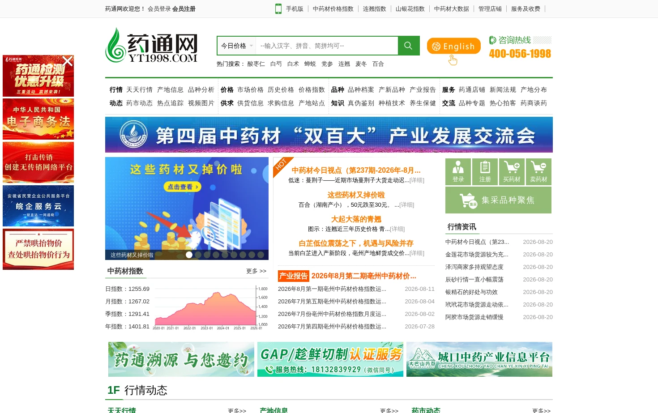
Task: Open 供货信息 nav link
Action: pos(250,103)
